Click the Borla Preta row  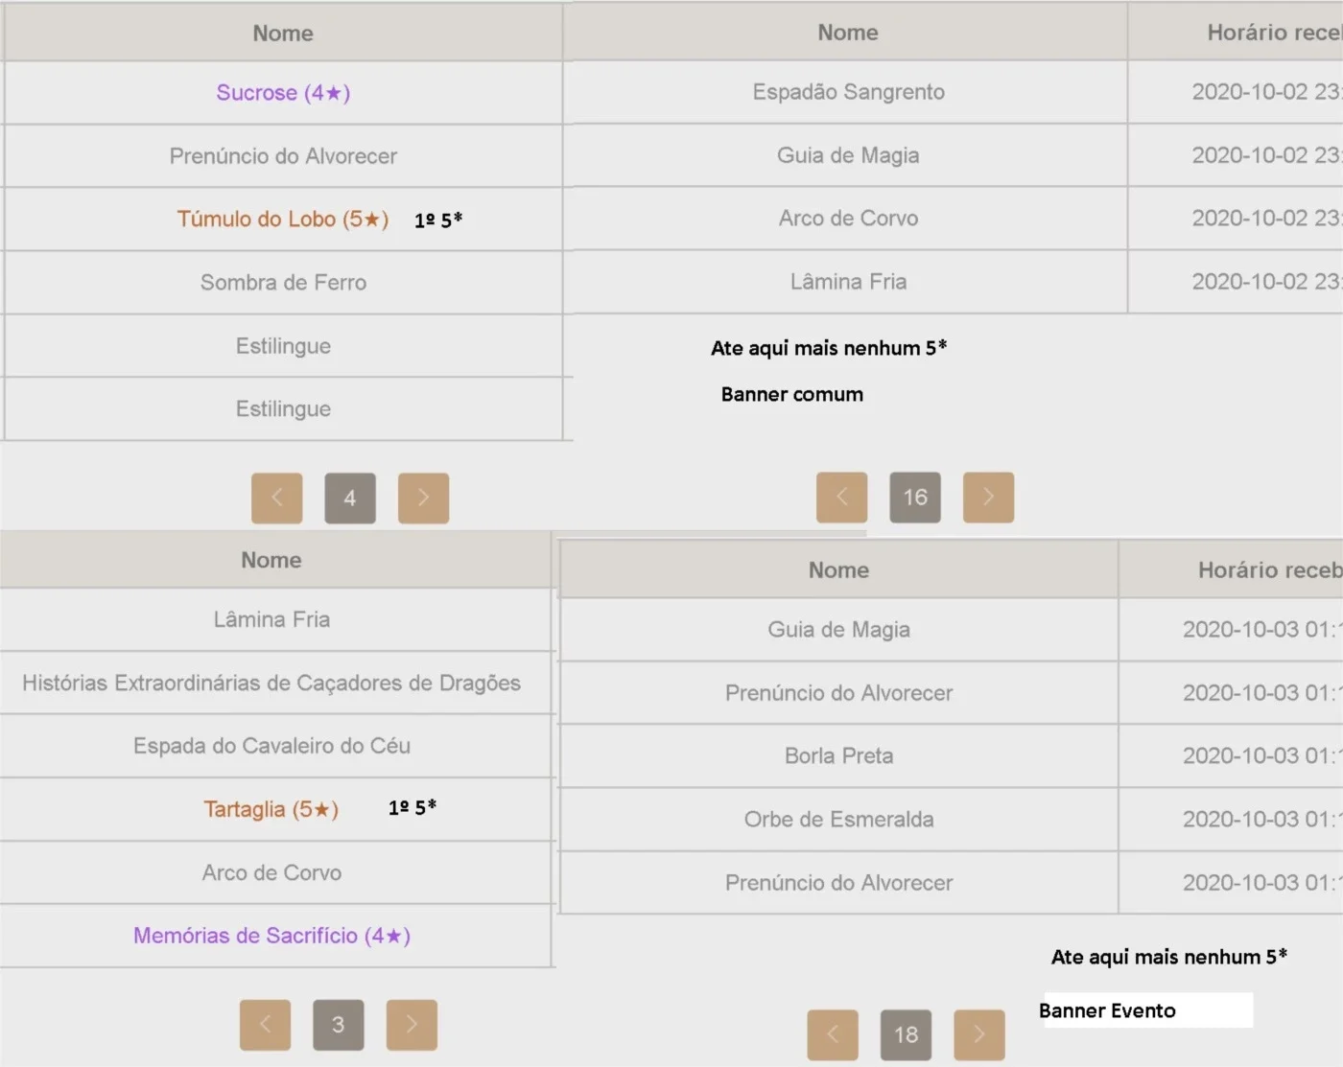[839, 756]
